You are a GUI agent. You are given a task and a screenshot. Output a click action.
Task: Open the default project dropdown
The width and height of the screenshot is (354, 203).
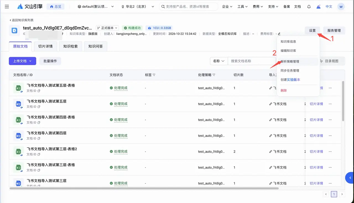(96, 7)
